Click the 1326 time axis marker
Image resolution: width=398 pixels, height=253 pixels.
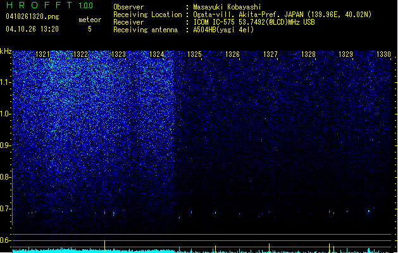click(x=232, y=54)
